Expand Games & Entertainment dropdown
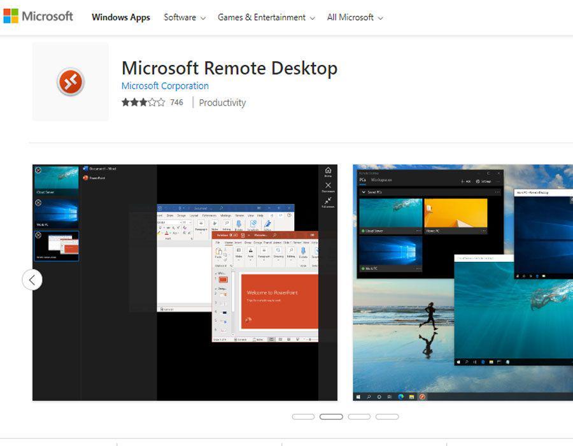This screenshot has width=573, height=446. click(x=266, y=17)
